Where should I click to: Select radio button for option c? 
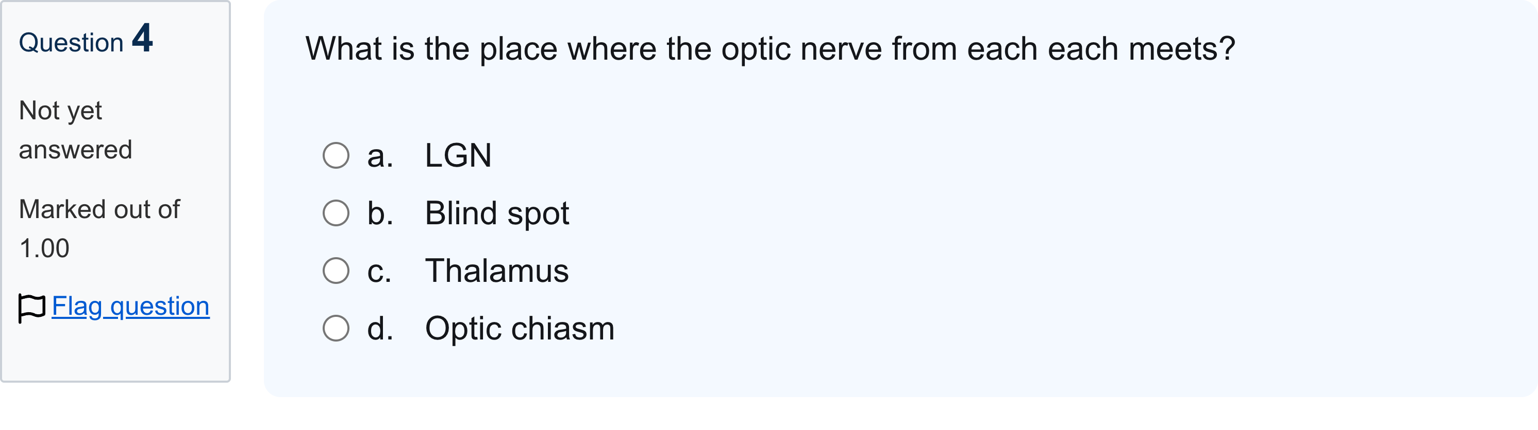pos(336,271)
